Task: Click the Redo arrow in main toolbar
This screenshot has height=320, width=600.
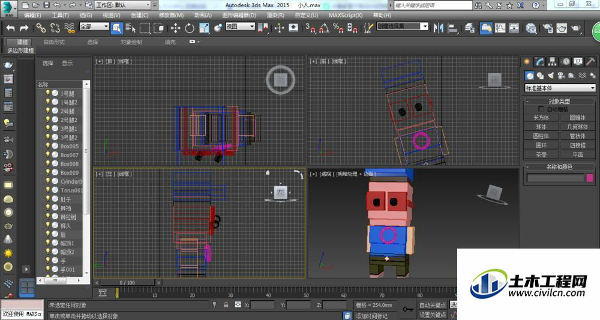Action: click(x=24, y=28)
